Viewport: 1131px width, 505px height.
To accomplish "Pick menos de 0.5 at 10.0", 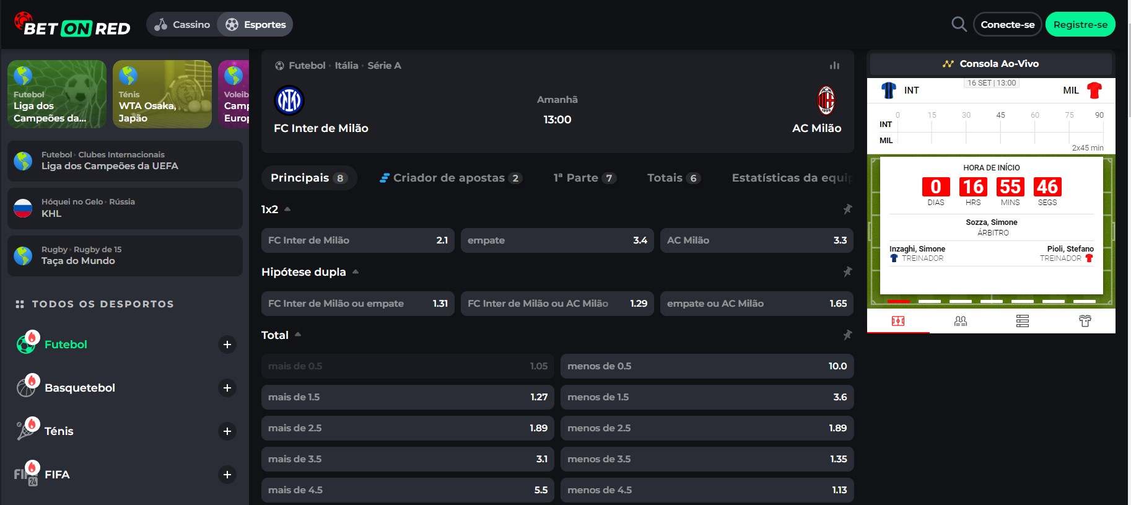I will pyautogui.click(x=707, y=366).
